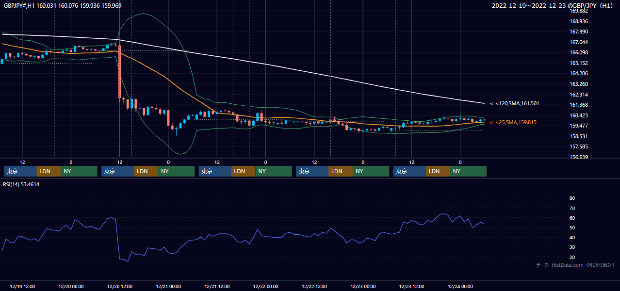Screen dimensions: 620x291
Task: Select the 12/23 12:00 time axis marker
Action: point(411,286)
